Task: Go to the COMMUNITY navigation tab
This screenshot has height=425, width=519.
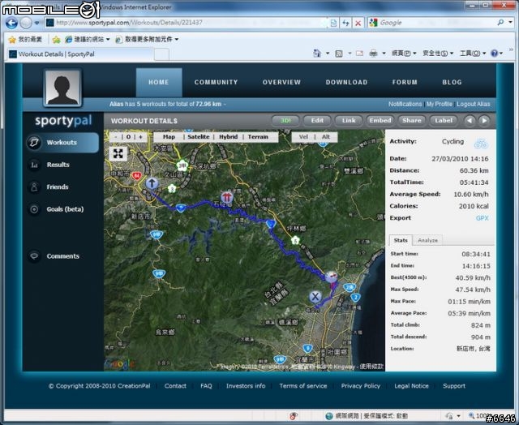Action: [217, 82]
